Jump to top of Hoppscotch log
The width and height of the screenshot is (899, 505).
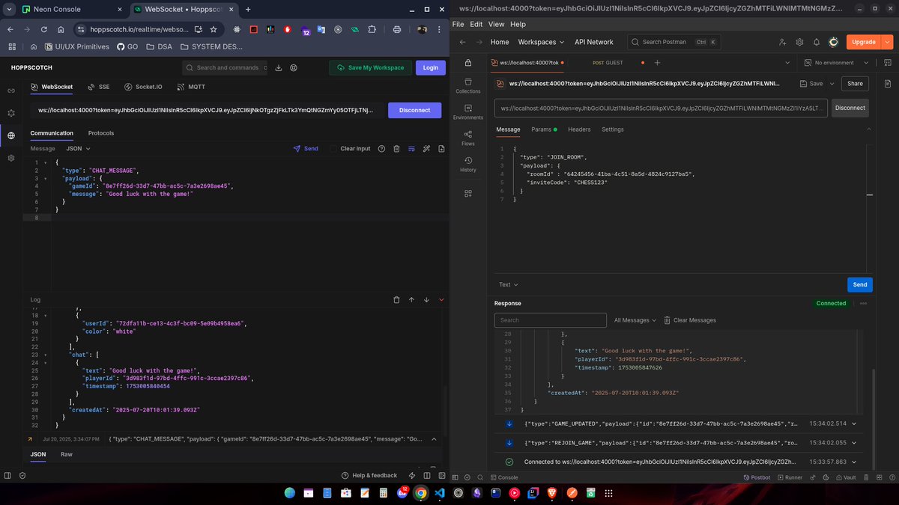click(x=411, y=300)
